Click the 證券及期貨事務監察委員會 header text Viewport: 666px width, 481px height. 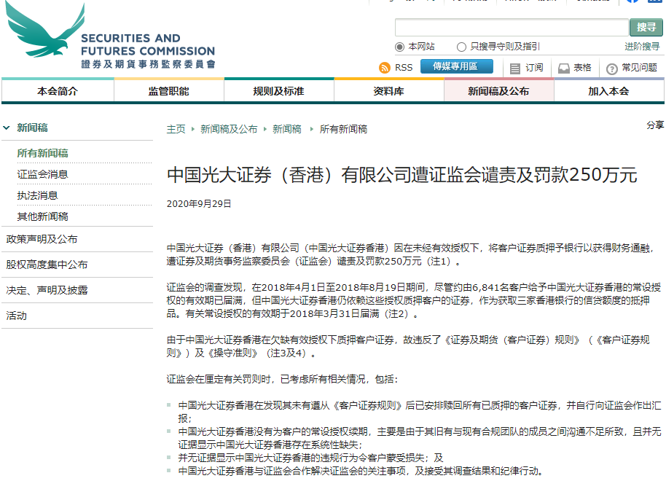(148, 64)
